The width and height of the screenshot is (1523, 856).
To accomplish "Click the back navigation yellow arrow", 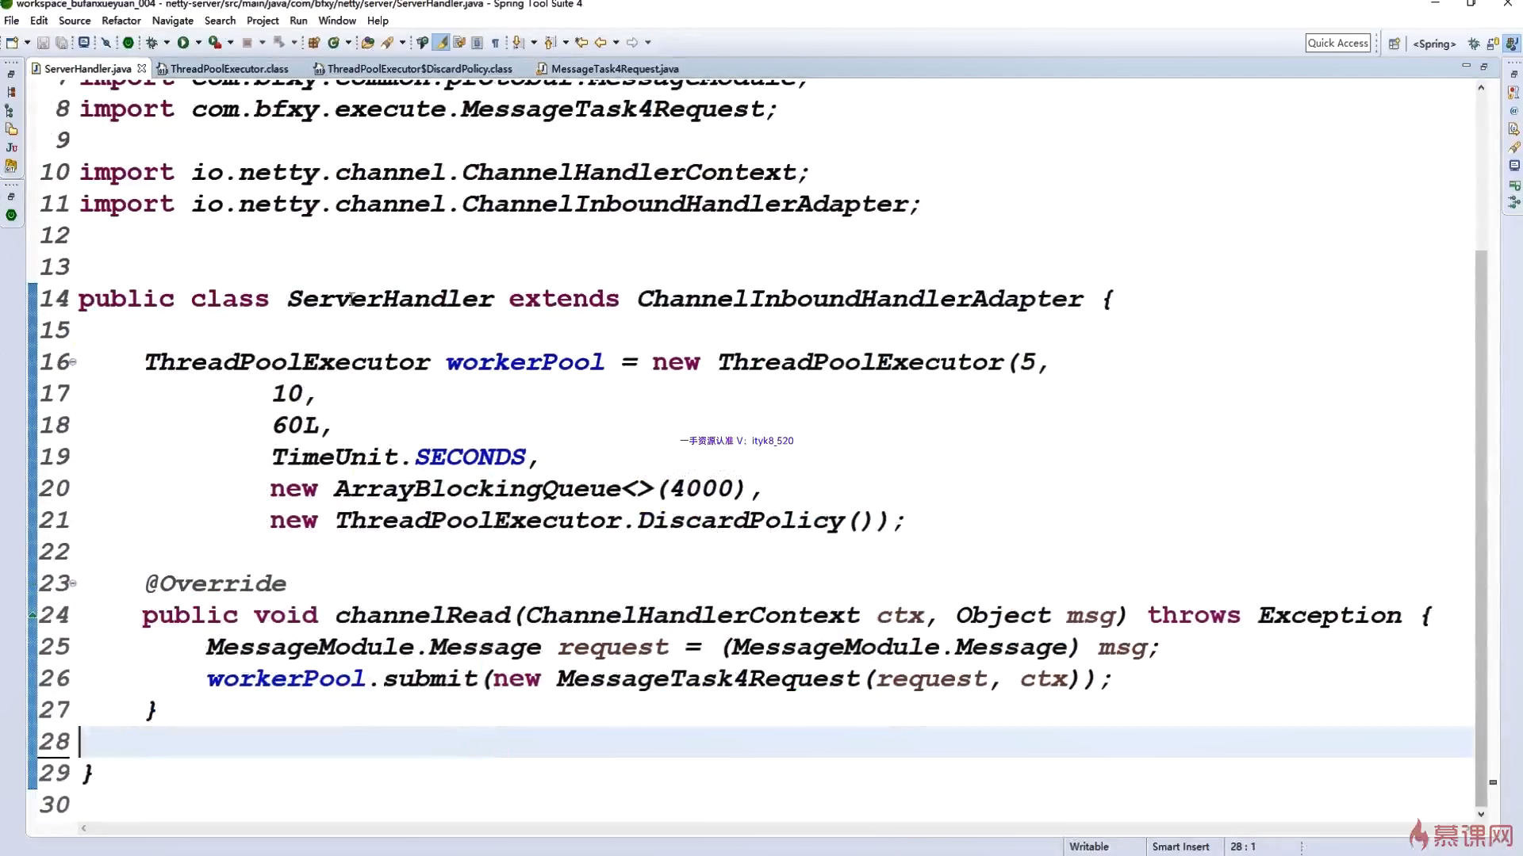I will [x=600, y=43].
